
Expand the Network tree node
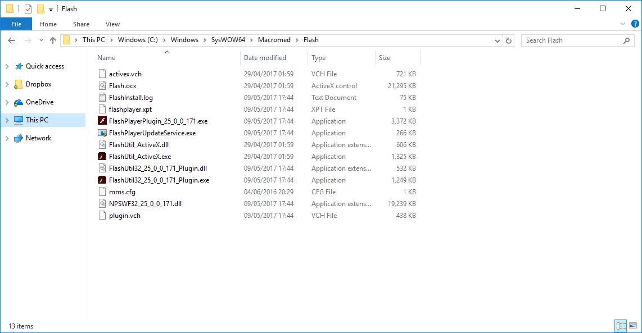(x=7, y=138)
